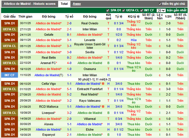The height and width of the screenshot is (138, 189).
Task: Open the 20 recent matches dropdown
Action: (161, 10)
